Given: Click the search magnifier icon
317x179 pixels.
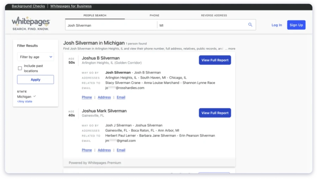Looking at the screenshot, I should [250, 25].
